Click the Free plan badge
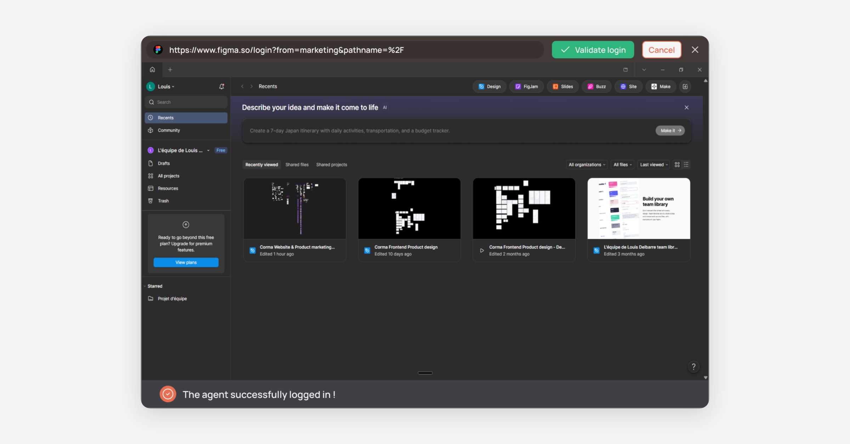The height and width of the screenshot is (444, 850). click(221, 150)
